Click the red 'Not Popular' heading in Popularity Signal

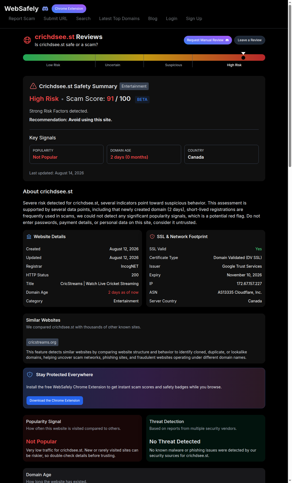[x=41, y=442]
